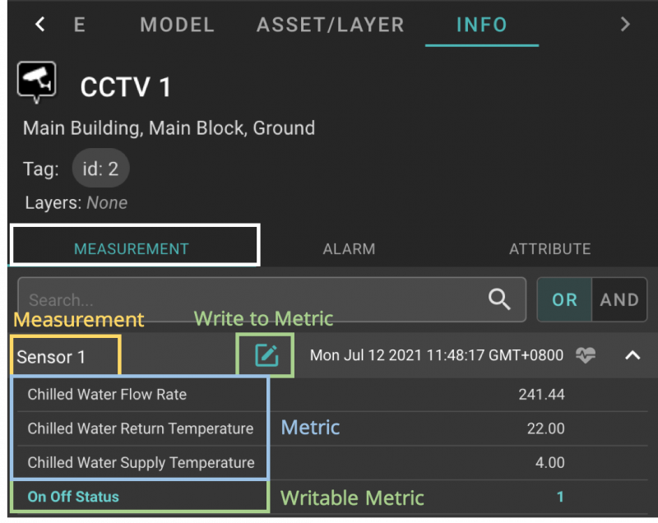Open the ASSET/LAYER tab
Screen dimensions: 658x523
click(x=330, y=25)
